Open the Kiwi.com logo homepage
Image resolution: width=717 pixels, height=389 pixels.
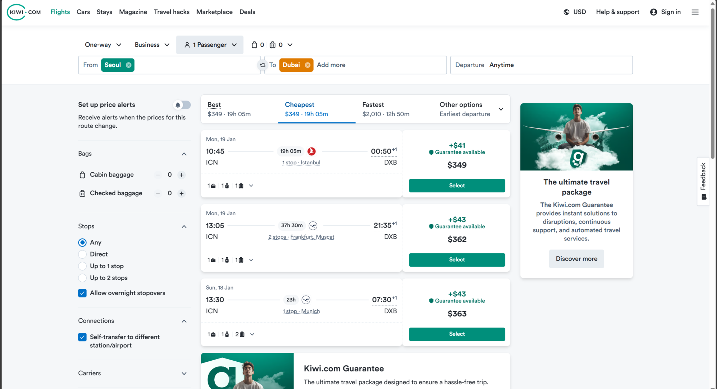tap(24, 12)
